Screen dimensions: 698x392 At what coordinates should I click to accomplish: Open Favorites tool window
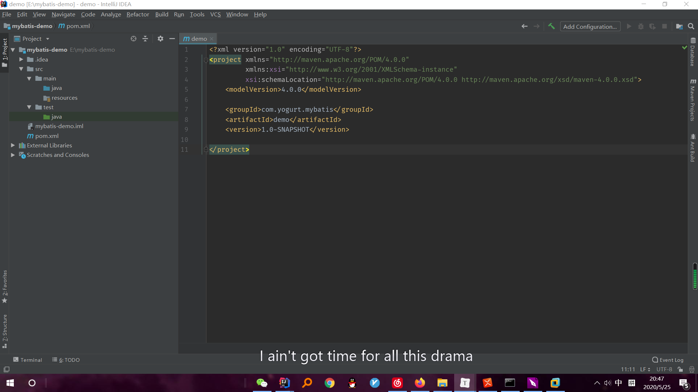tap(5, 286)
